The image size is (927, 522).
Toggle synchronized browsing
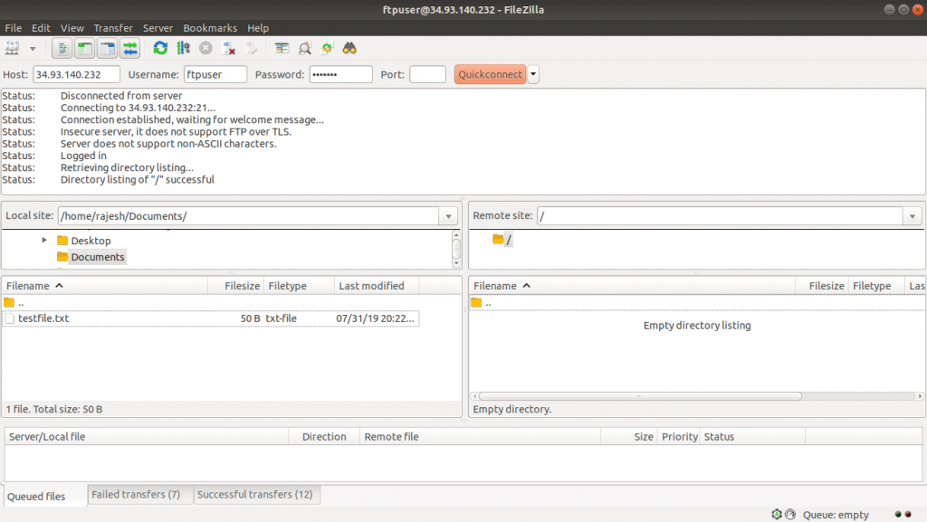pyautogui.click(x=327, y=49)
